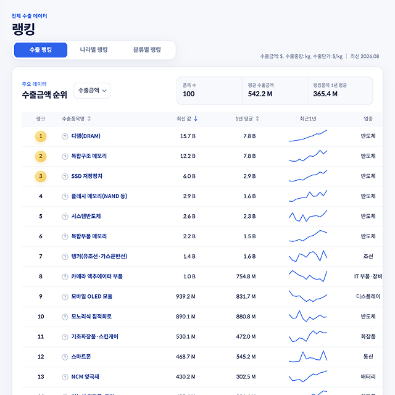This screenshot has height=395, width=395.
Task: Click the gold rank 1 badge
Action: (41, 136)
